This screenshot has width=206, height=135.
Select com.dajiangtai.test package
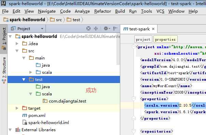[x=64, y=101]
